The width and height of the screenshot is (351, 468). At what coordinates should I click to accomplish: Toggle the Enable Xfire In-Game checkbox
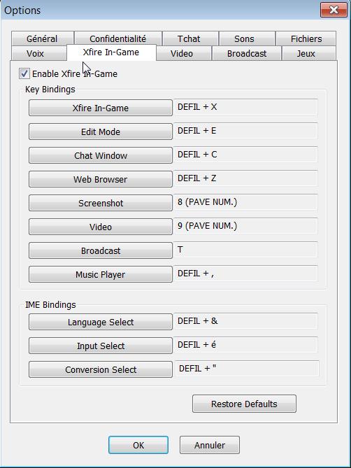(x=24, y=73)
